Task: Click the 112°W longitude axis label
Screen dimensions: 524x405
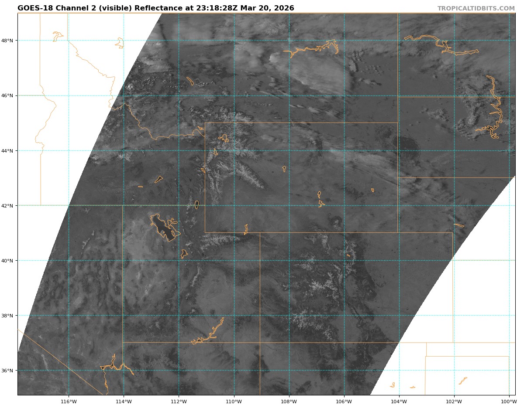Action: 179,401
